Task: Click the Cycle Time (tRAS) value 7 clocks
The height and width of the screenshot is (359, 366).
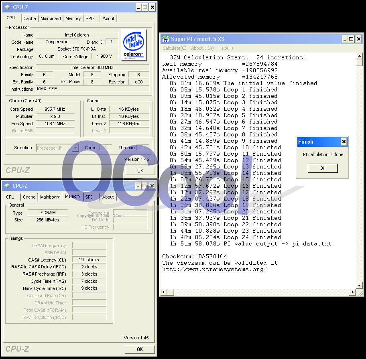Action: pos(89,281)
